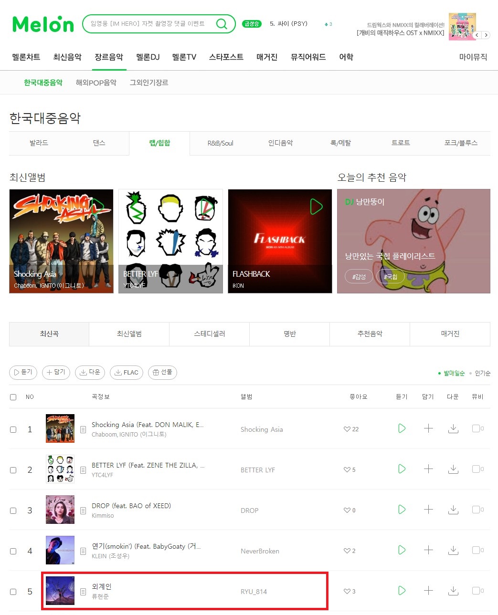Add the DROP track to playlist with plus

[x=428, y=510]
